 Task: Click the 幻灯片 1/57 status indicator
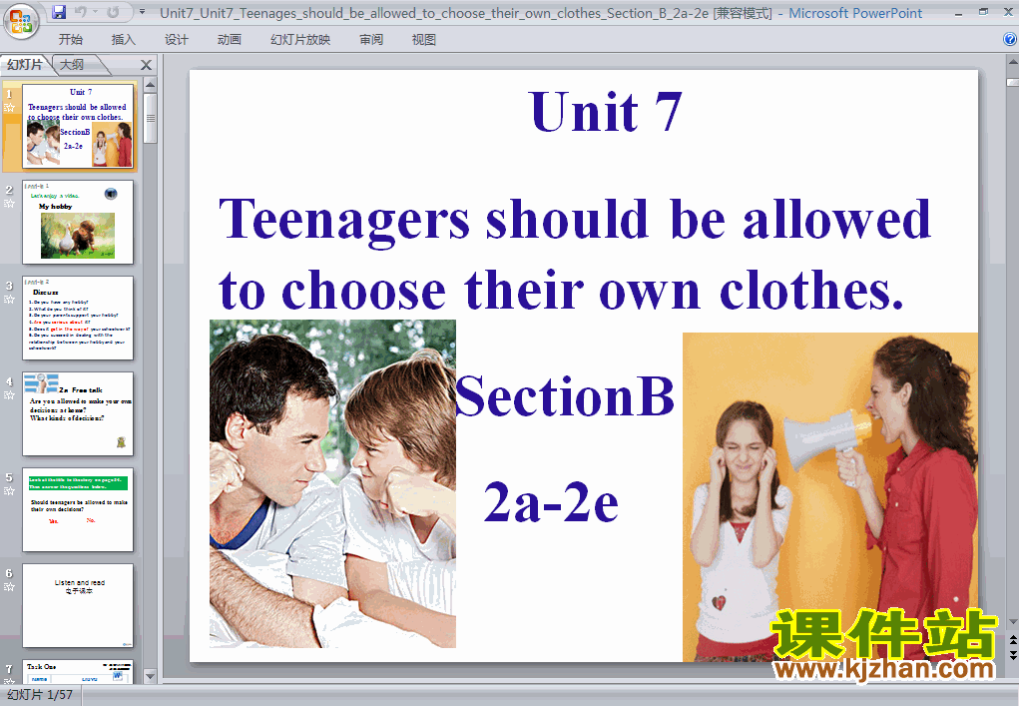point(40,695)
